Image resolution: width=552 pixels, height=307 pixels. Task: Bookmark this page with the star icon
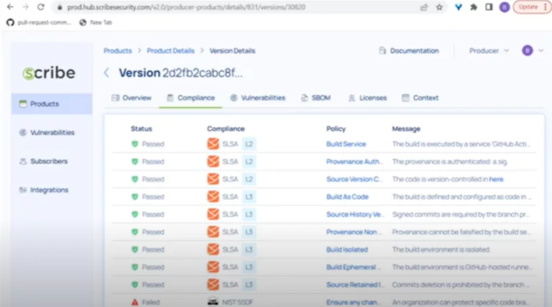pos(439,7)
